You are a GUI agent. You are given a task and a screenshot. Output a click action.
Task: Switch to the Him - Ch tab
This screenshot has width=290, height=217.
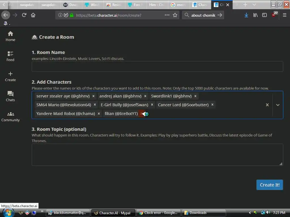click(157, 5)
